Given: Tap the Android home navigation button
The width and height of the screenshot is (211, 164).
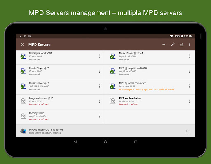Looking at the screenshot, I should point(105,142).
